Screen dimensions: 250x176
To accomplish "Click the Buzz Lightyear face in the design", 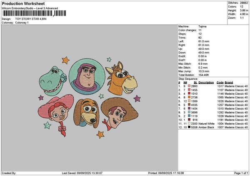I will point(87,76).
